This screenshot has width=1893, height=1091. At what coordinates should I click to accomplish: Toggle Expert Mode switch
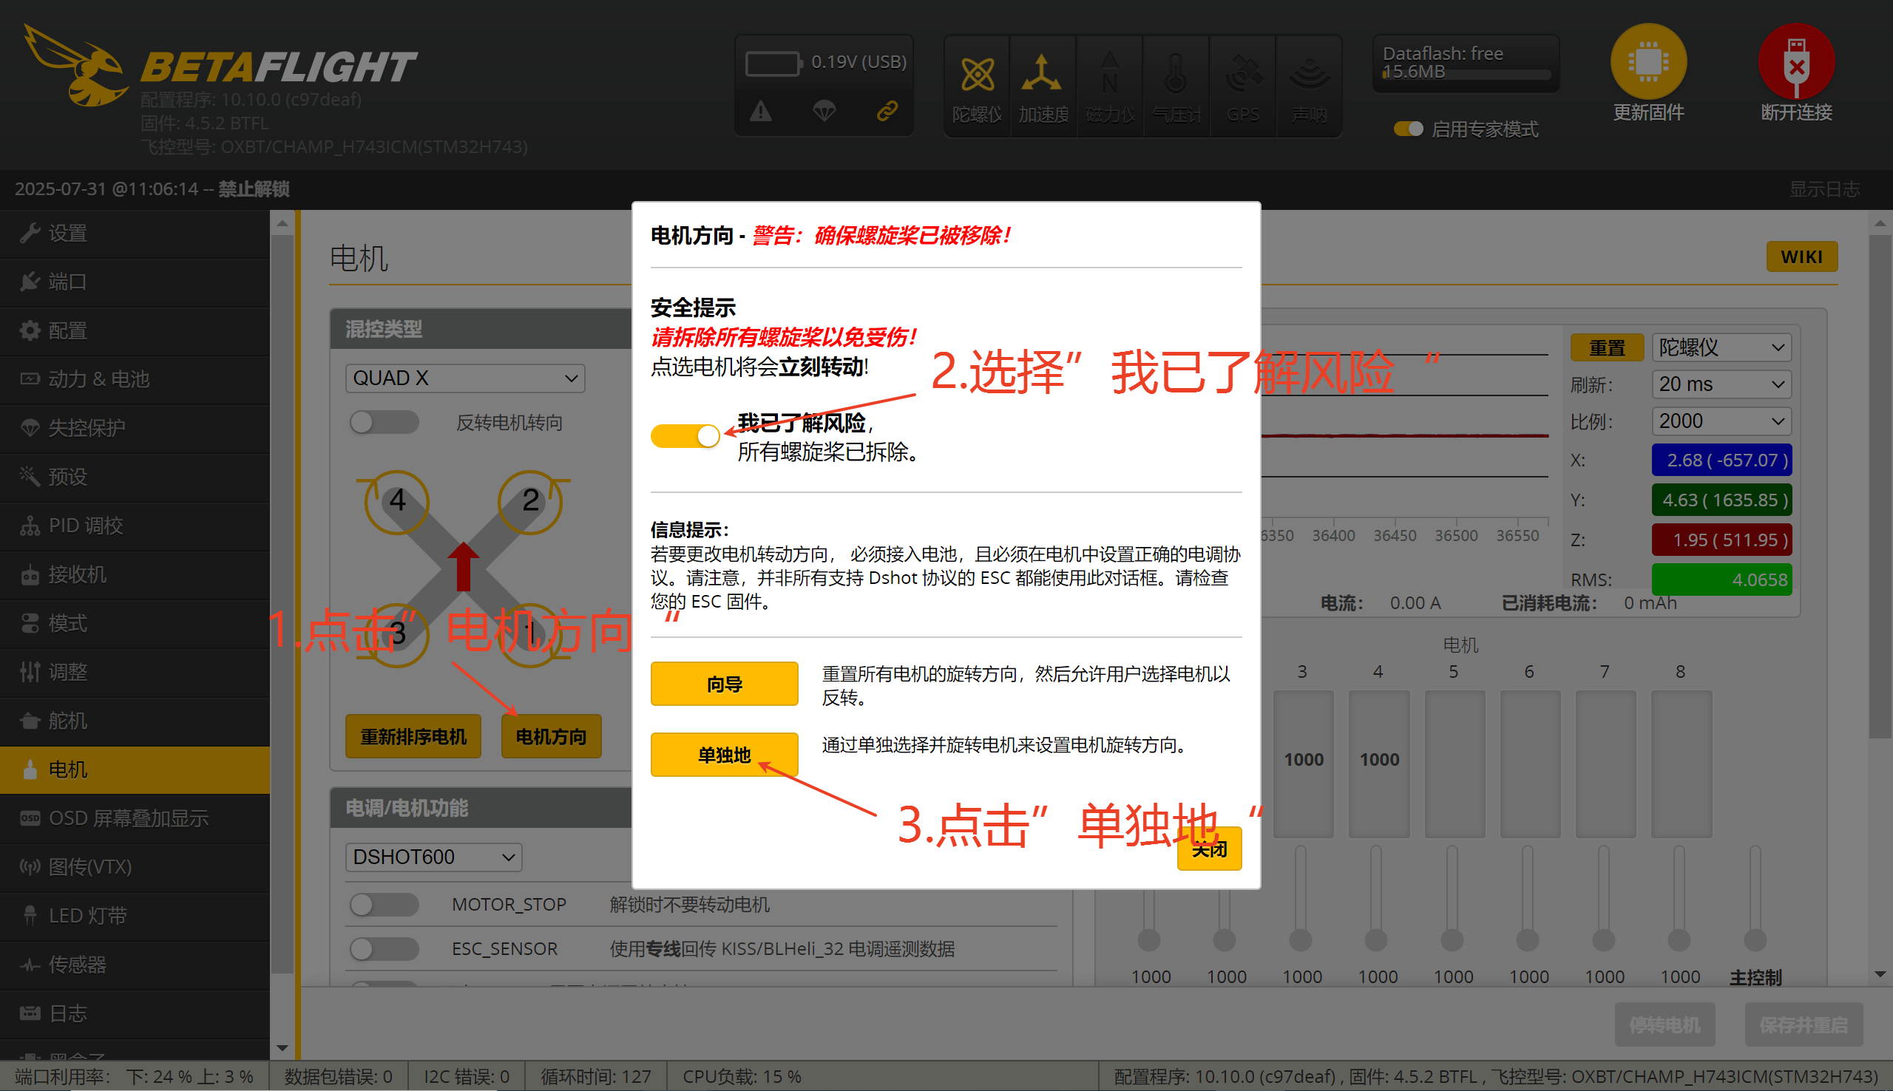pos(1408,129)
